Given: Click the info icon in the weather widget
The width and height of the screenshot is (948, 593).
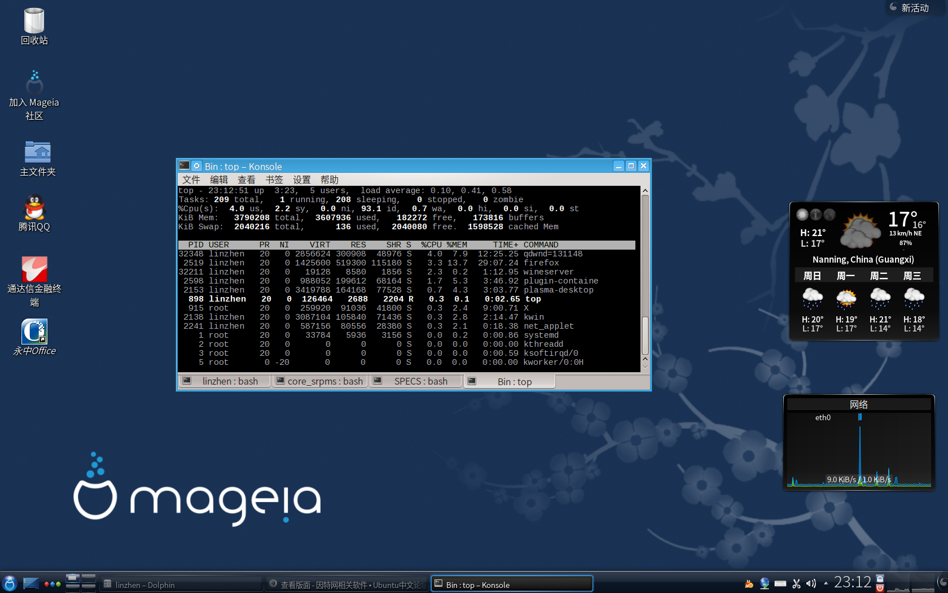Looking at the screenshot, I should (816, 215).
